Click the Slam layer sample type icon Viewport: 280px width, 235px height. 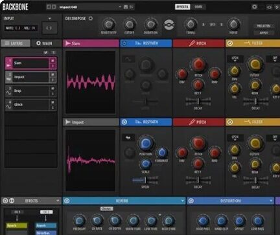click(x=8, y=65)
